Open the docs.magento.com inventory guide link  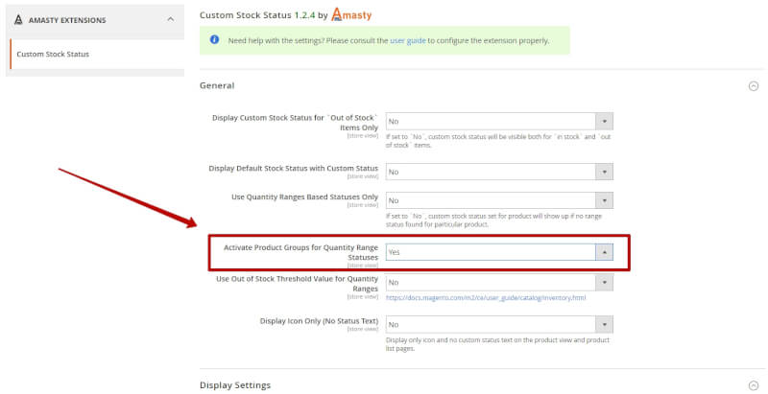tap(486, 298)
